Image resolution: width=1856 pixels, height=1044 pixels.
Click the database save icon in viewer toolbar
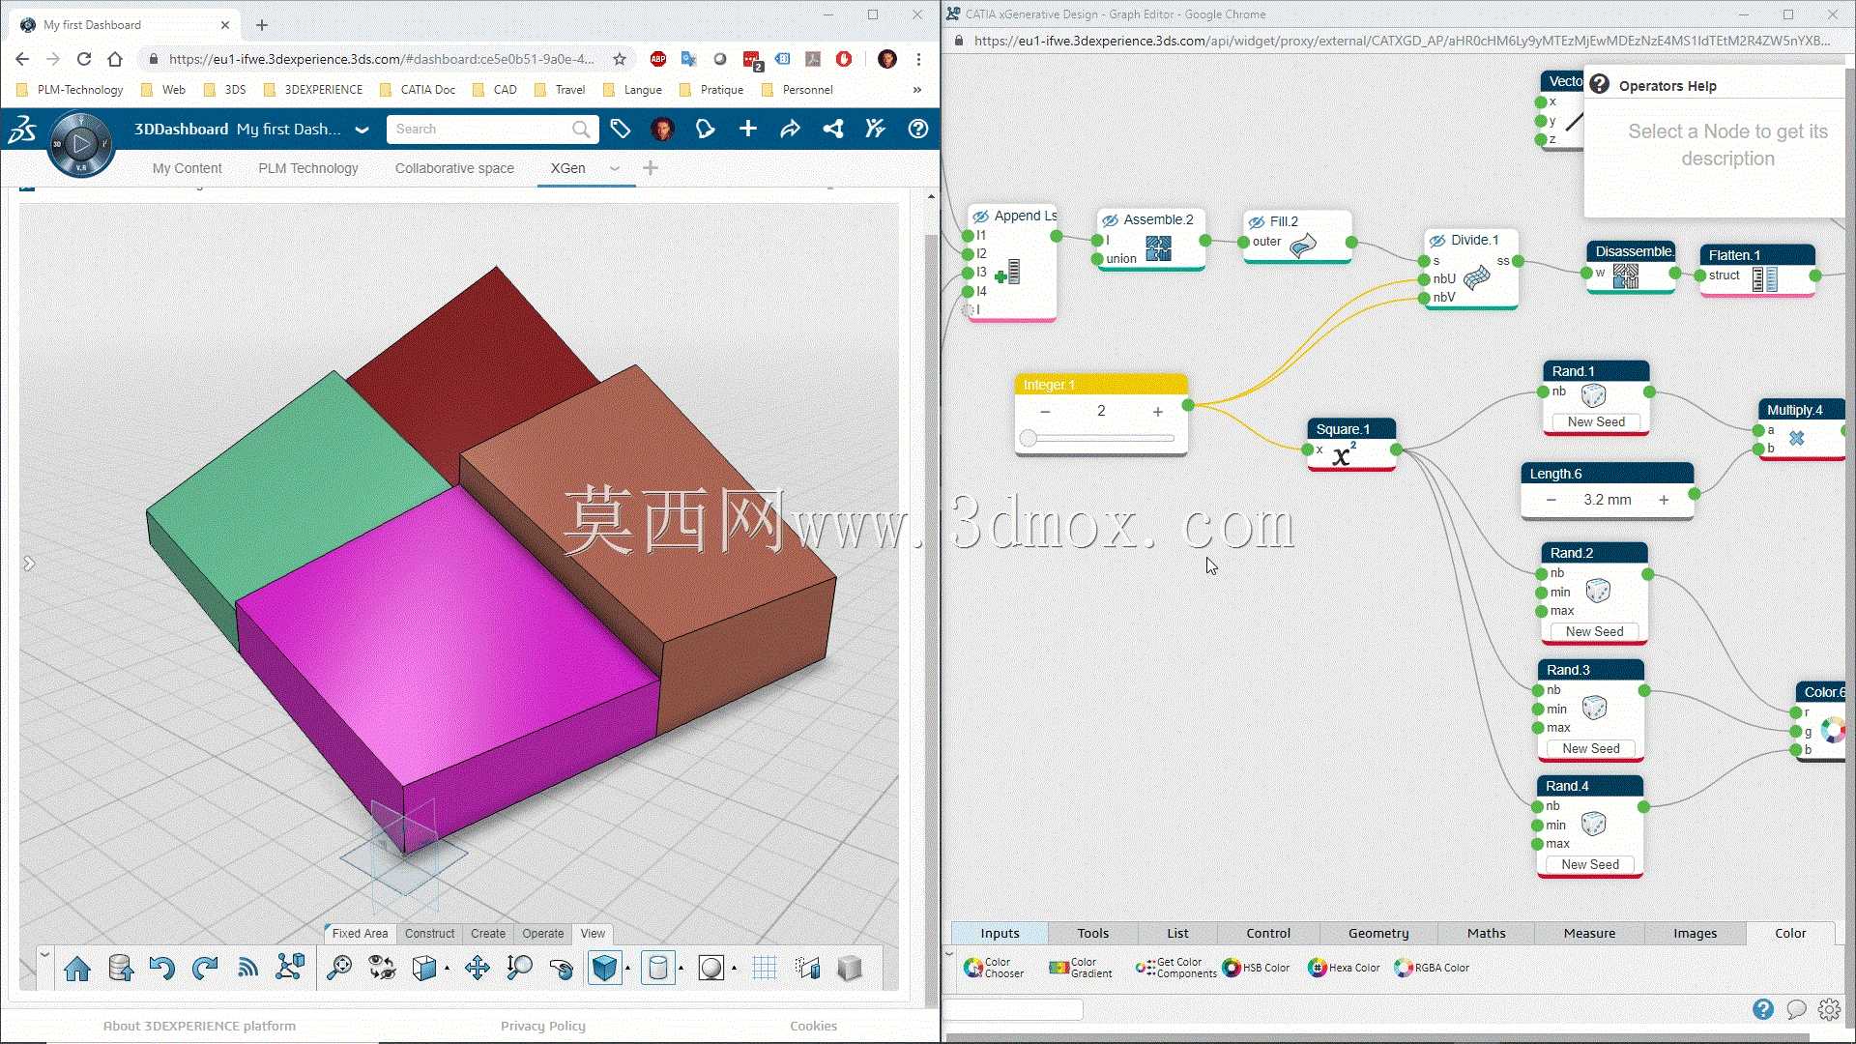coord(121,968)
